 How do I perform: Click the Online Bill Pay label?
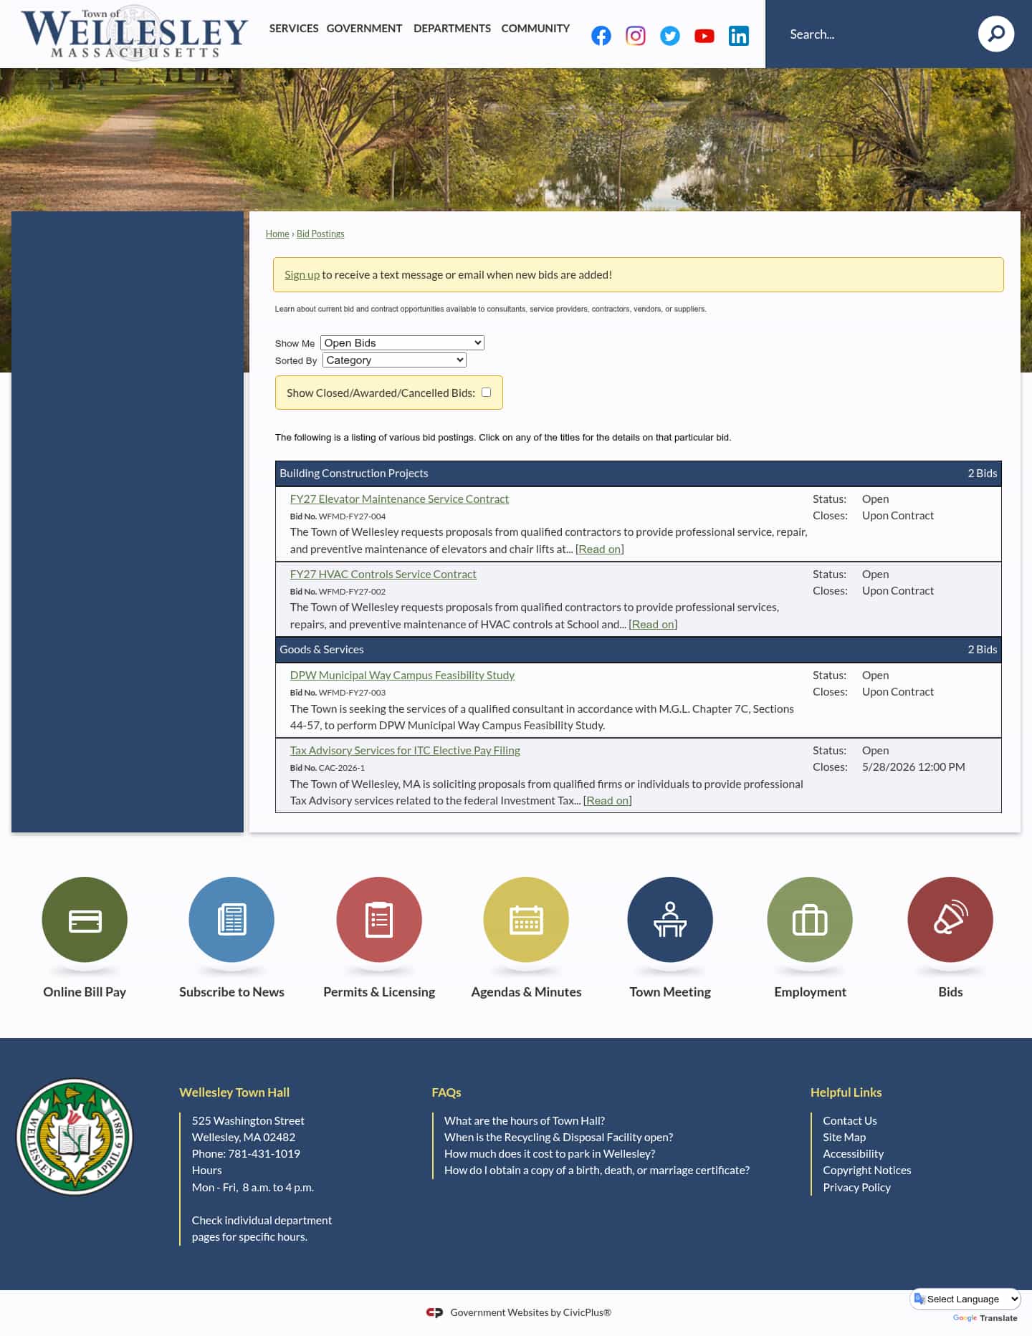pos(85,992)
